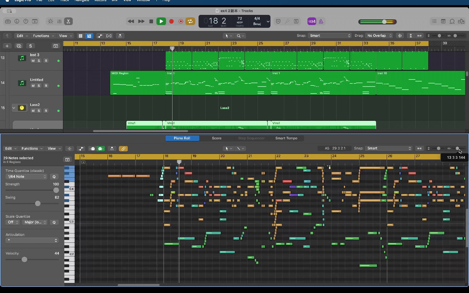469x293 pixels.
Task: Enable Link mode in the Piano Roll
Action: (123, 149)
